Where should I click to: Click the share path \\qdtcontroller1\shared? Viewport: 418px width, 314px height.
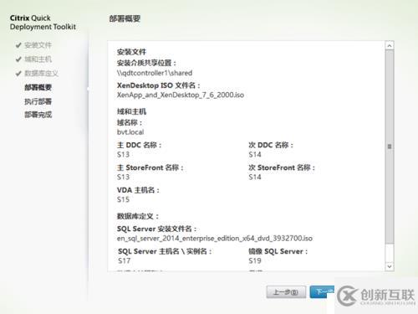tap(155, 73)
